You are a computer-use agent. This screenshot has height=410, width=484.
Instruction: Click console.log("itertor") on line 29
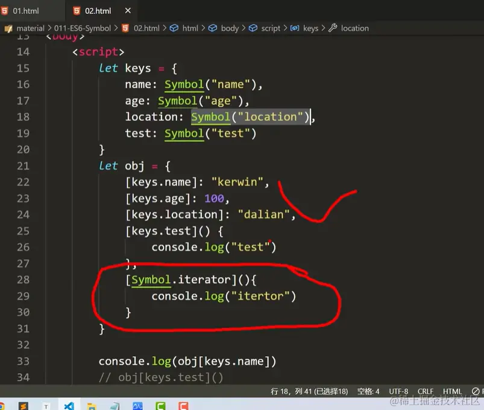click(x=224, y=296)
